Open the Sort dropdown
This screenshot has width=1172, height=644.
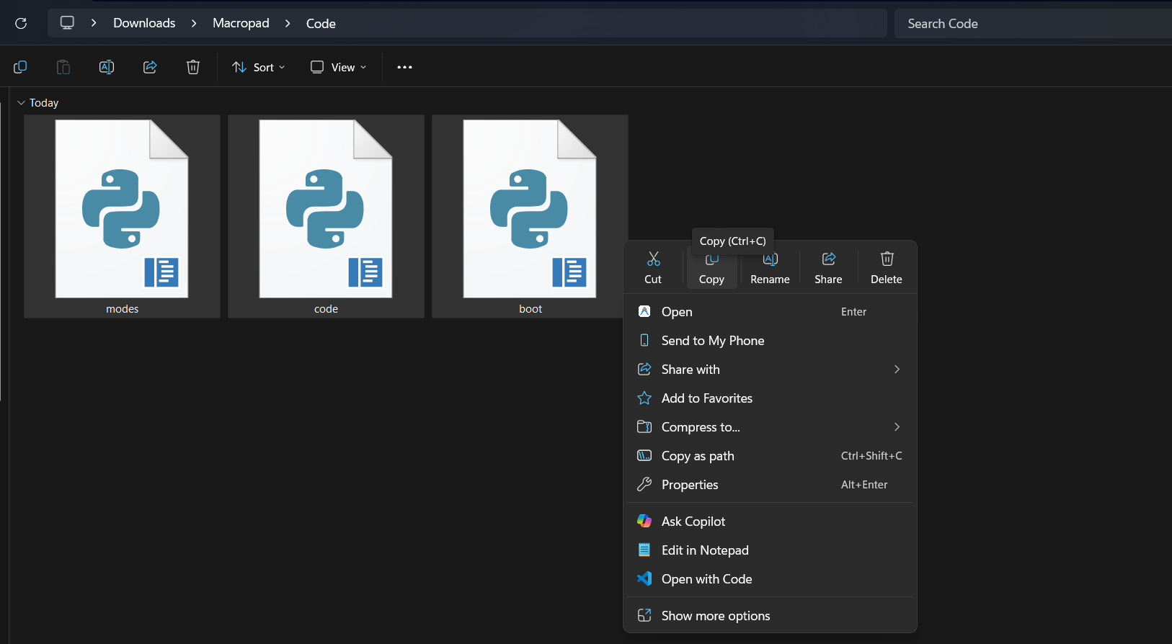click(x=259, y=67)
